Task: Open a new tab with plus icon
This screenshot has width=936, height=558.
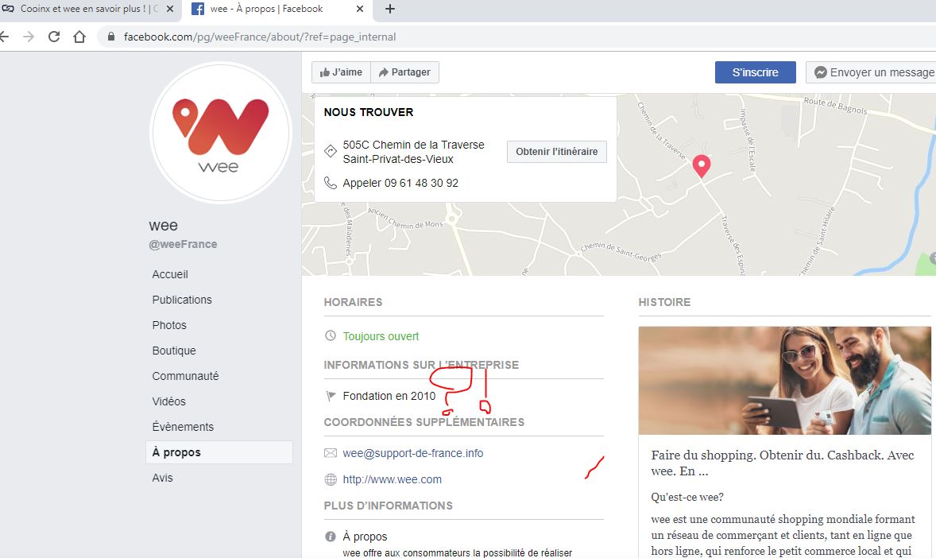Action: 389,10
